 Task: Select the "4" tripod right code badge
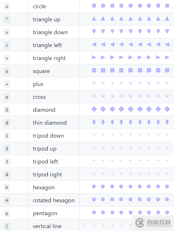click(x=7, y=175)
